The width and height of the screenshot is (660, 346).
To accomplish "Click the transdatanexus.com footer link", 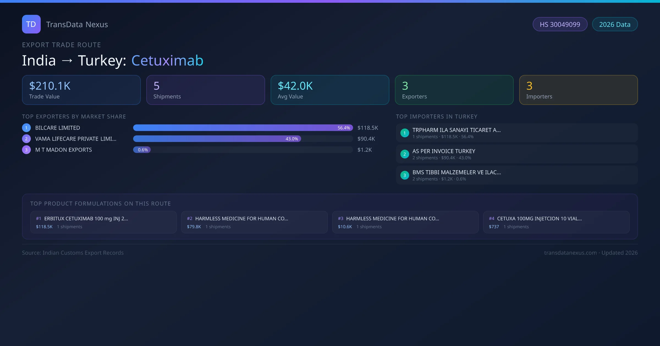I will click(x=570, y=253).
